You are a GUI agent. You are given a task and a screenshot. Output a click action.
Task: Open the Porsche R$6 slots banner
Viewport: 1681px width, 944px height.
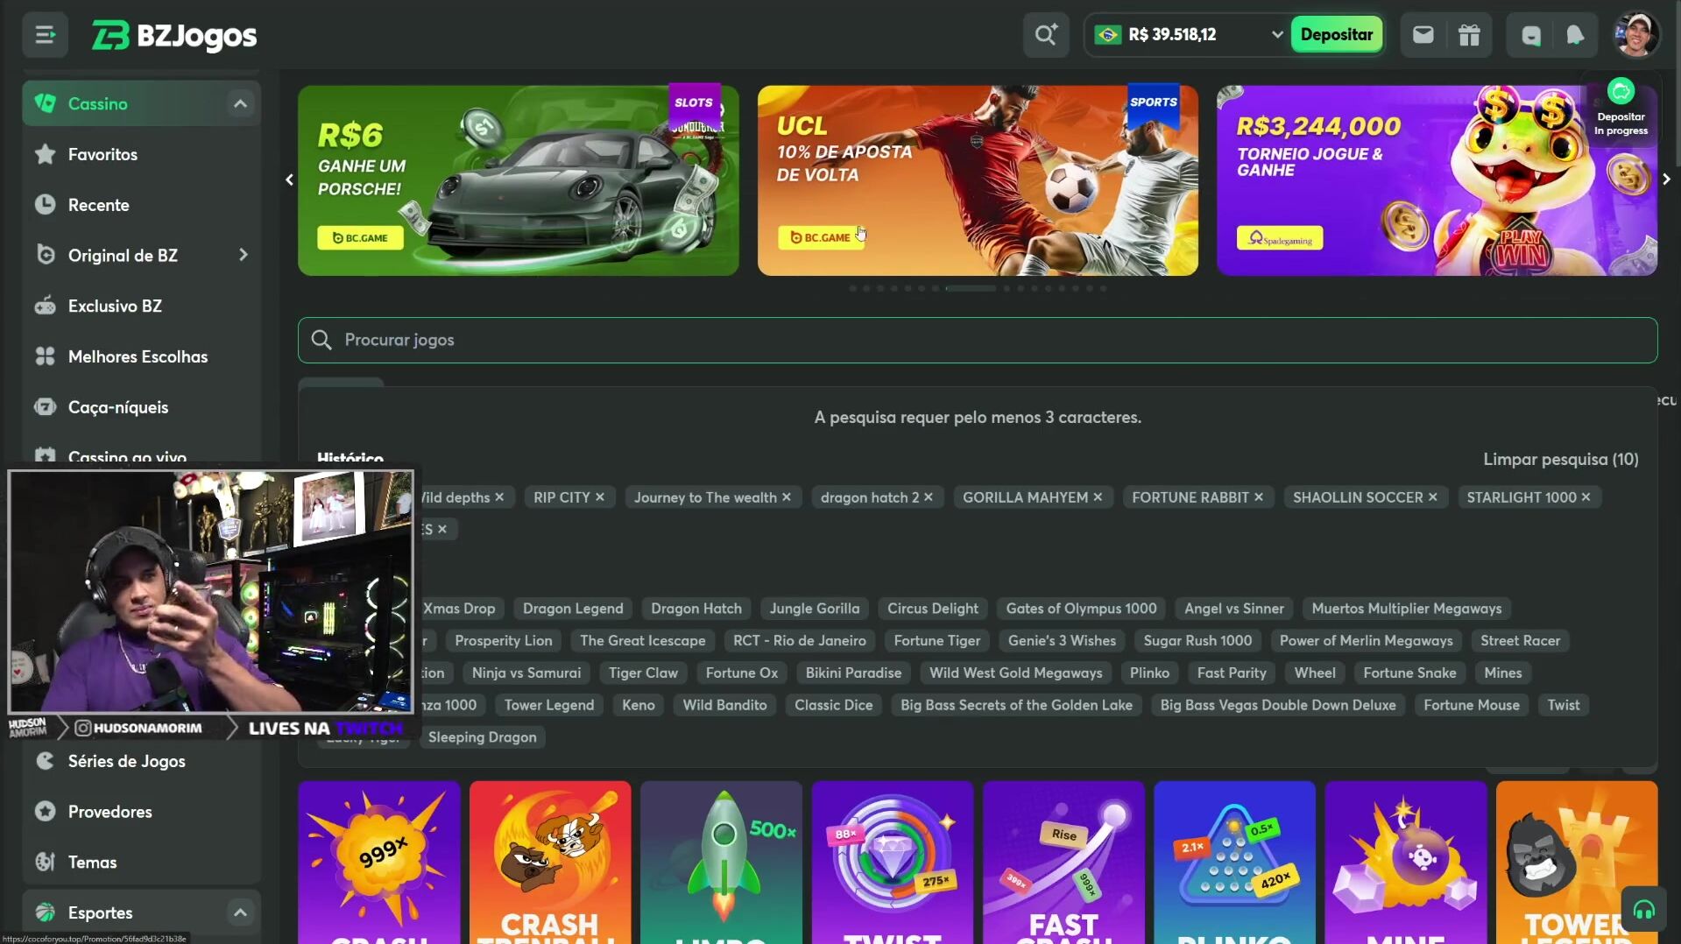tap(518, 180)
